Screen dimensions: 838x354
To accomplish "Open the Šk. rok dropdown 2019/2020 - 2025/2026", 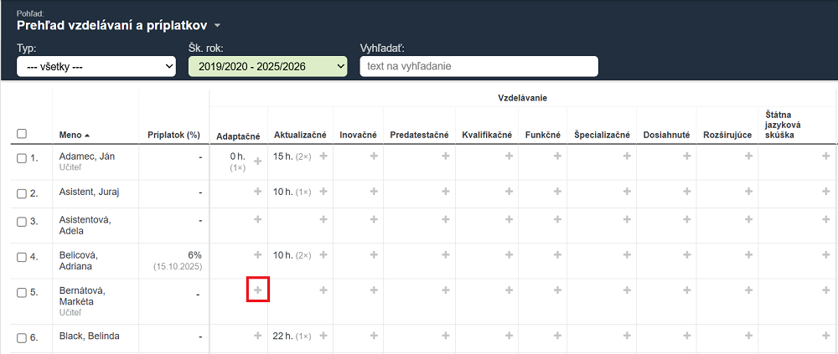I will (x=267, y=67).
